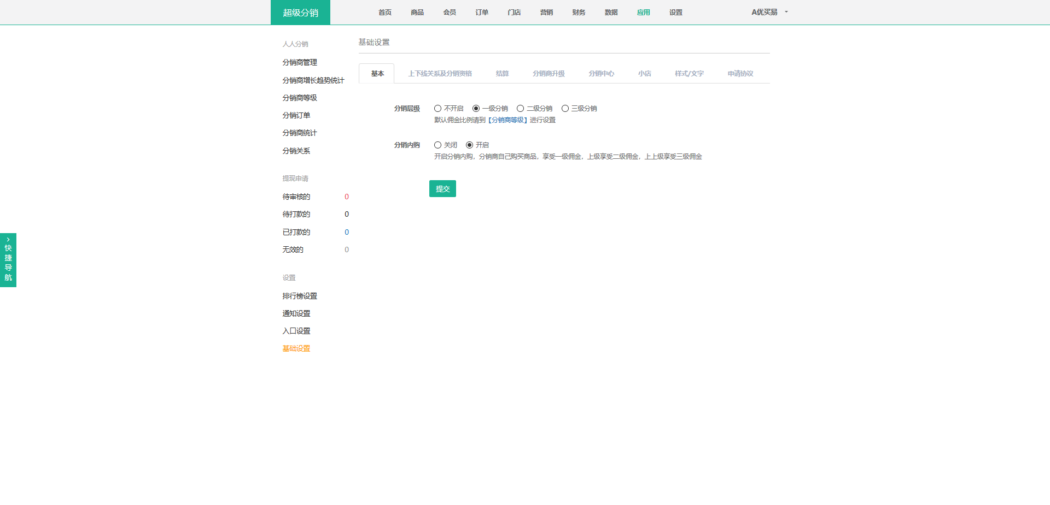Open 排行榜设置 in sidebar settings
The image size is (1050, 505).
pos(300,296)
